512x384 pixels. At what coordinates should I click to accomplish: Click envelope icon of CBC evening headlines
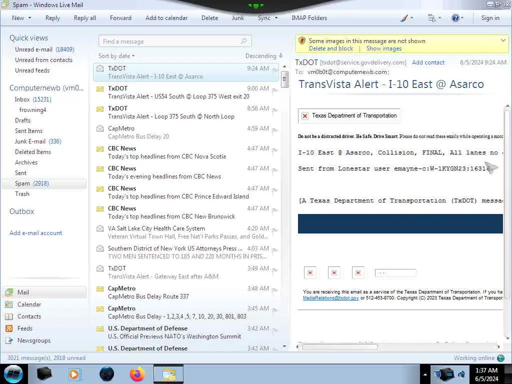[x=100, y=168]
